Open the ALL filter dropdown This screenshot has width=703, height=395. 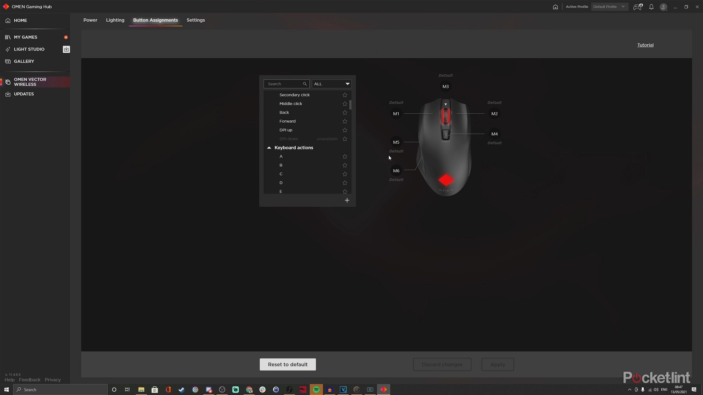click(331, 84)
